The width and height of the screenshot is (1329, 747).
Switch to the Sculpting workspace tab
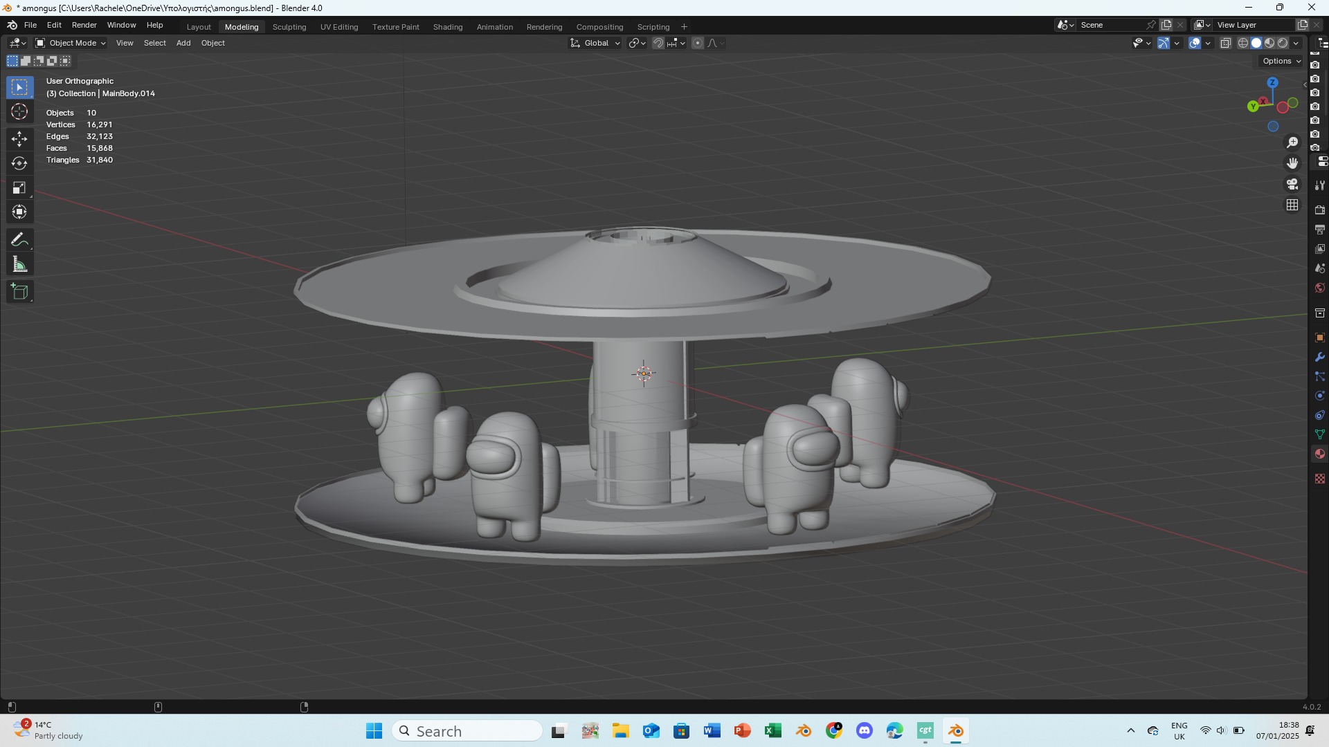click(289, 27)
